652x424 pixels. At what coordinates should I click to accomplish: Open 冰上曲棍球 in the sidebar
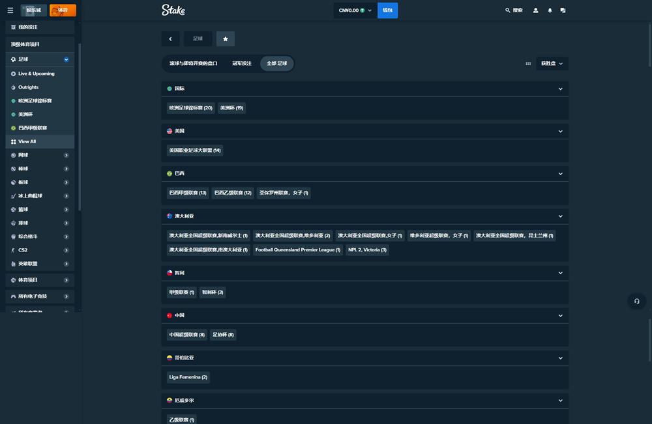pos(40,196)
